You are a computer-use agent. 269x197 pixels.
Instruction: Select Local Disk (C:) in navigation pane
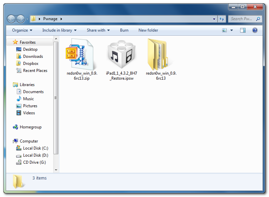36,148
